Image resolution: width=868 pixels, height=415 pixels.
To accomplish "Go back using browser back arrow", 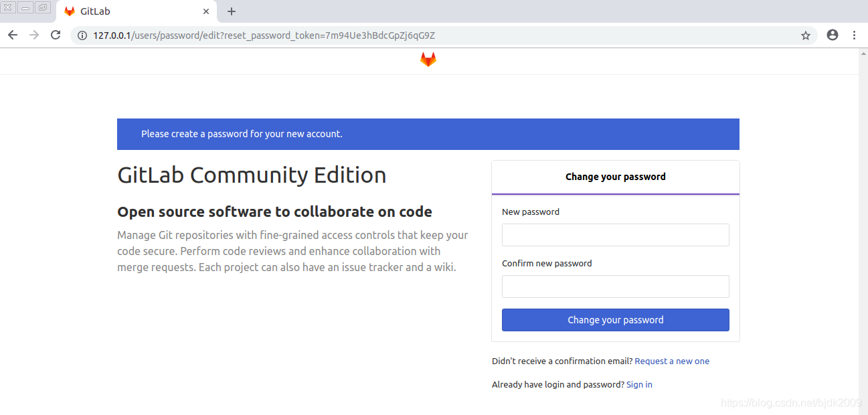I will coord(12,35).
